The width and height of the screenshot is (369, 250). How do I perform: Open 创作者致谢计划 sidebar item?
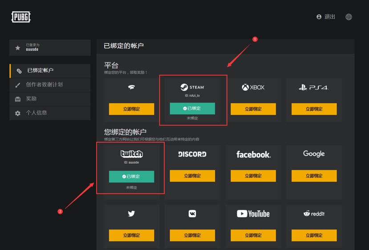(50, 85)
